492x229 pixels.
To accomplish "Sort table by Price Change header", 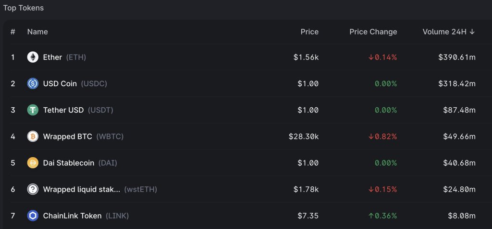I will 373,32.
